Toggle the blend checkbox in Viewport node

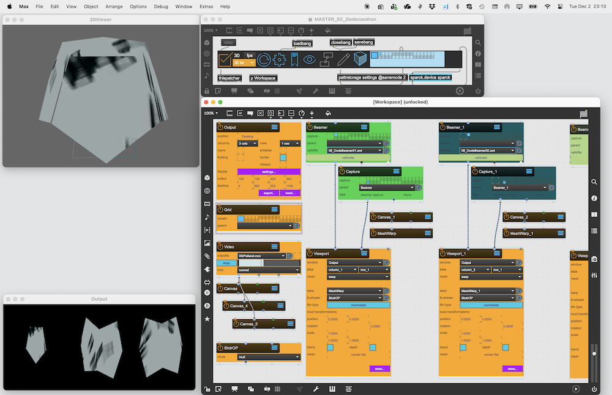coord(330,347)
